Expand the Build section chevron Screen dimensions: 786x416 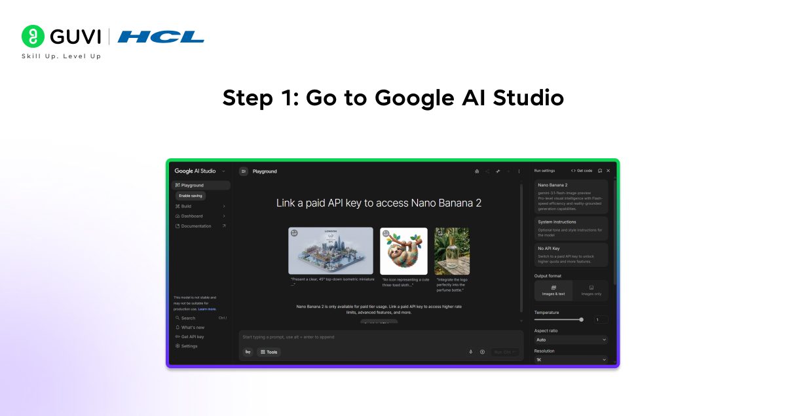click(x=224, y=206)
